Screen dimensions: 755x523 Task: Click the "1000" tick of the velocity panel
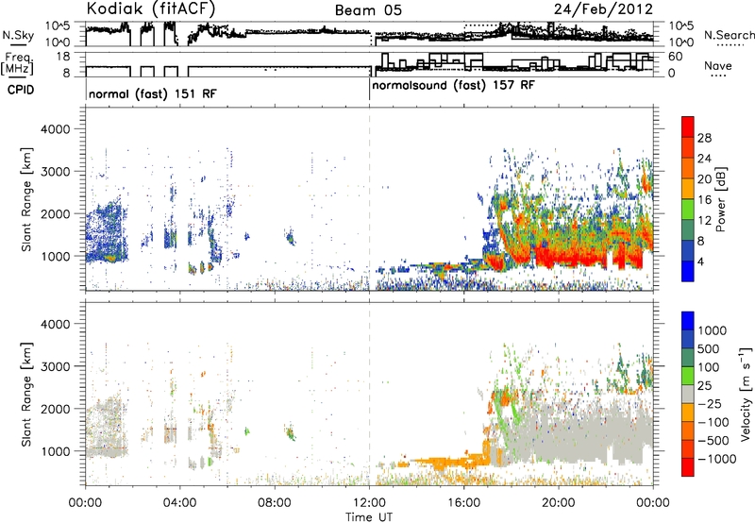55,451
